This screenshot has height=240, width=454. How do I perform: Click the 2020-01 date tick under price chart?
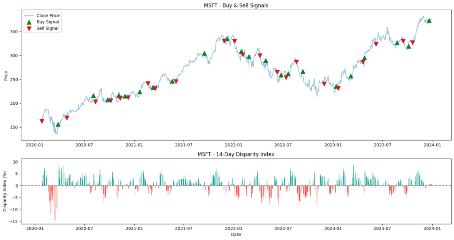coord(35,145)
